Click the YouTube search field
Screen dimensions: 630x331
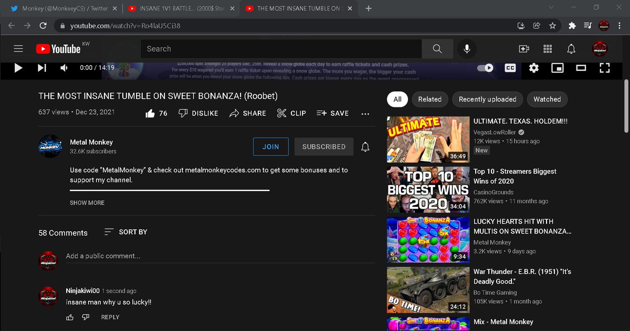[281, 49]
